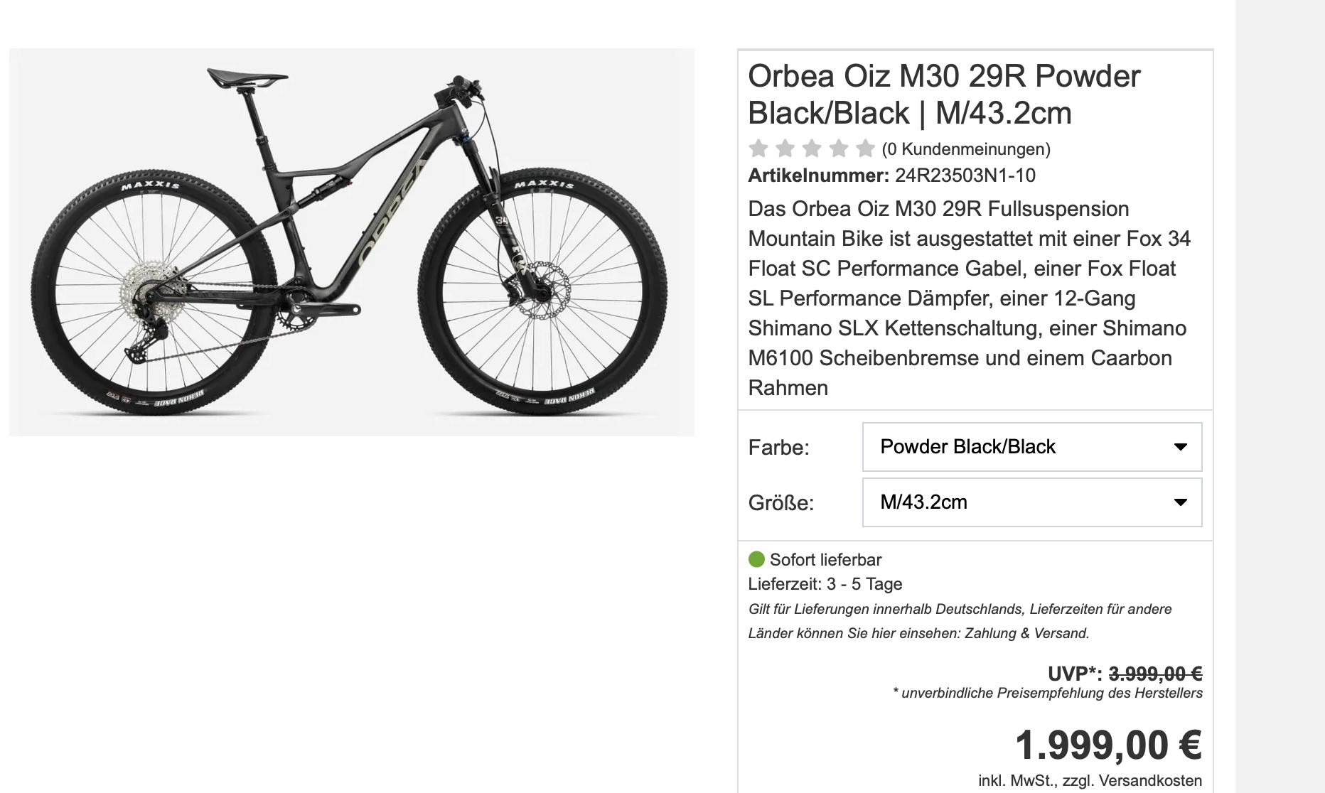
Task: Click the fifth rating star
Action: click(865, 149)
